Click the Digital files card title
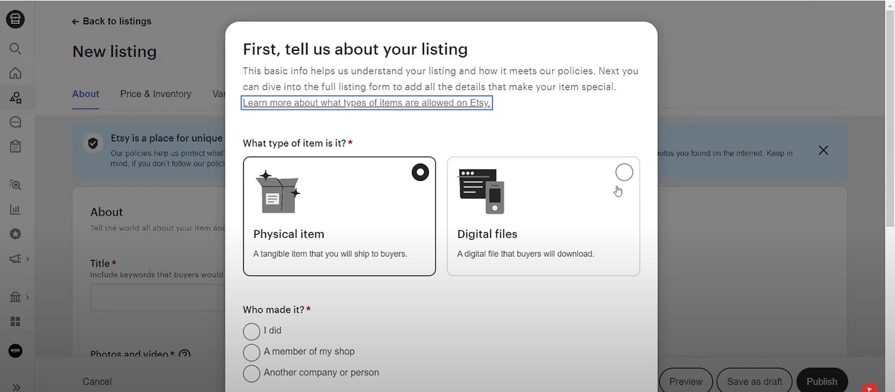895x392 pixels. pos(487,234)
